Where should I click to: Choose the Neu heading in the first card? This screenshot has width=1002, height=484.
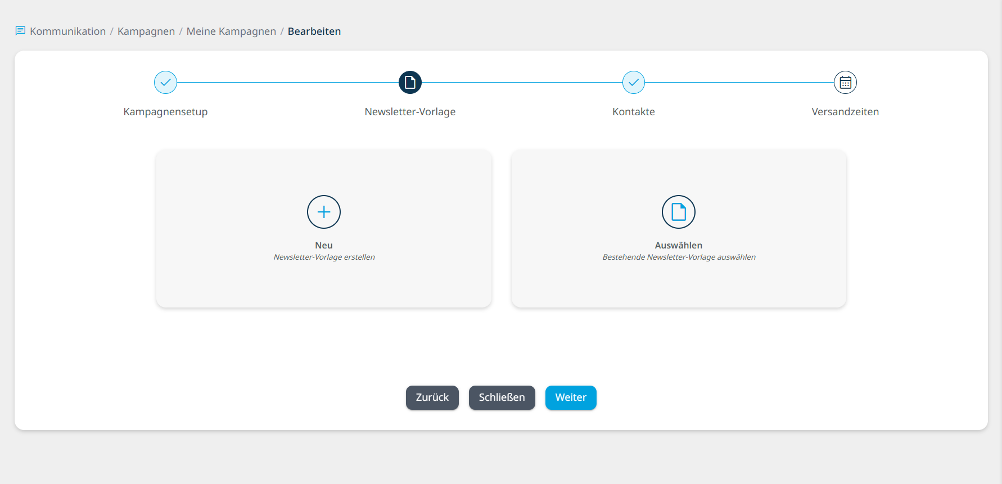pyautogui.click(x=324, y=246)
